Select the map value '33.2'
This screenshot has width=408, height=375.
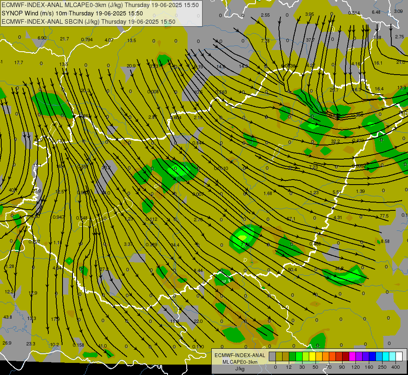tap(106, 167)
